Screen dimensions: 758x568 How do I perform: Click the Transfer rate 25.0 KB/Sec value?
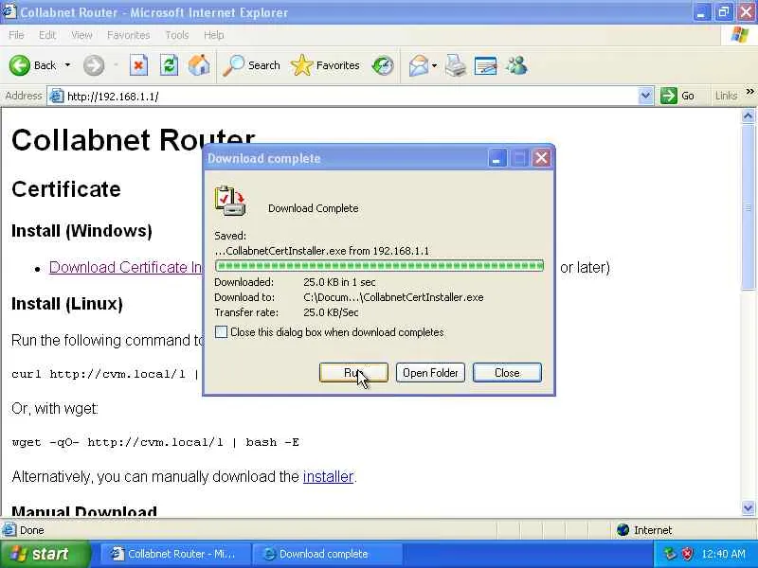tap(331, 312)
